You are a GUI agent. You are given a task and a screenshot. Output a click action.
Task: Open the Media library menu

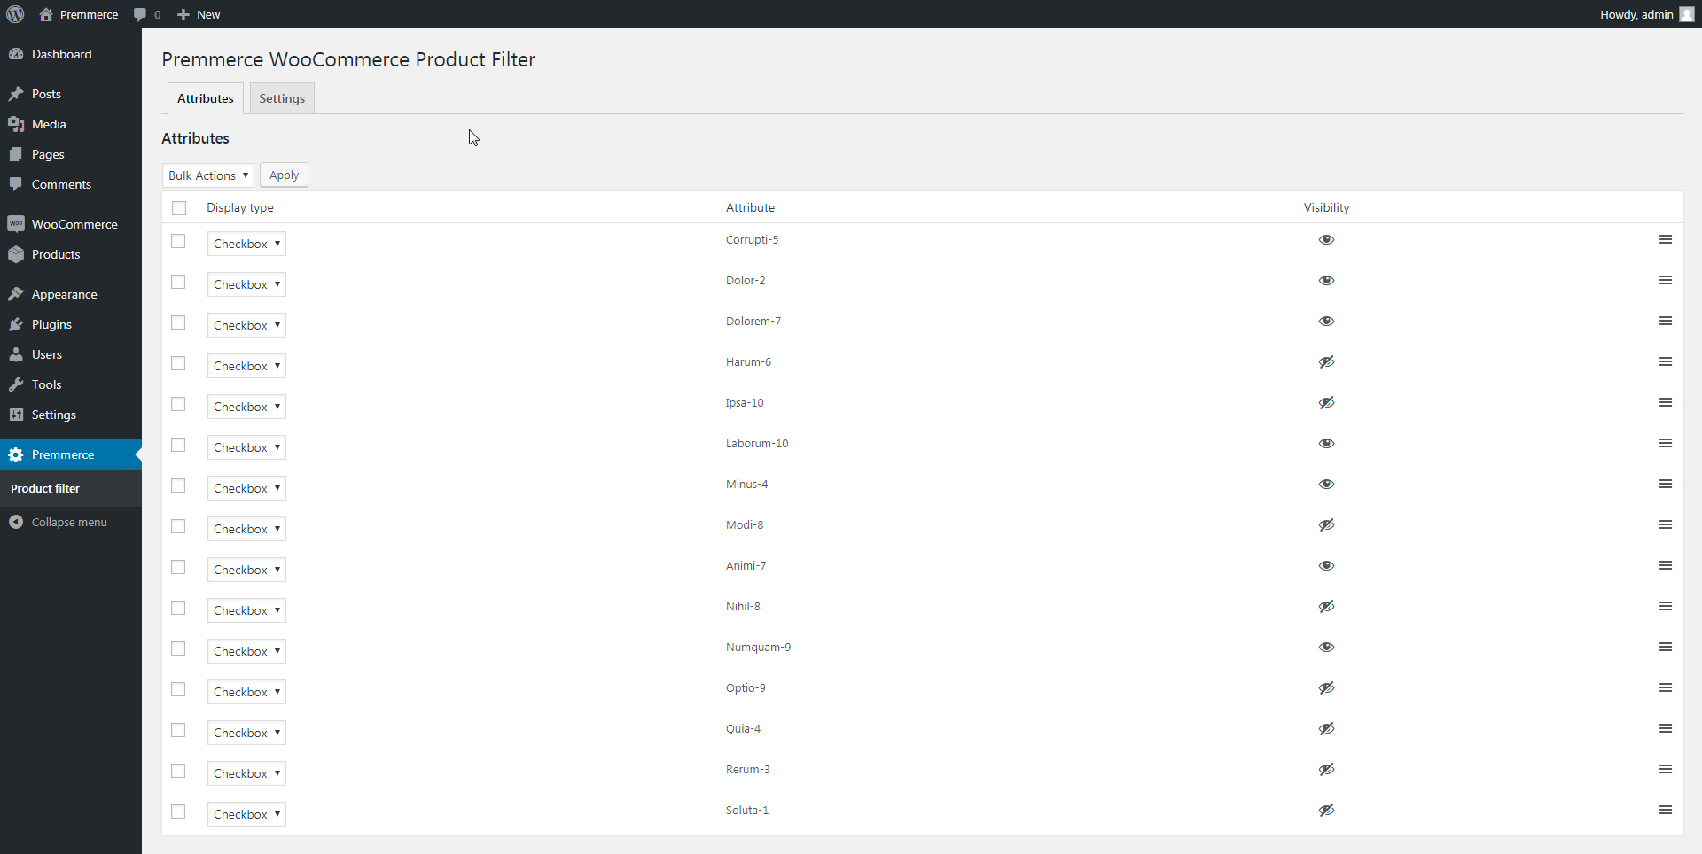[x=71, y=124]
